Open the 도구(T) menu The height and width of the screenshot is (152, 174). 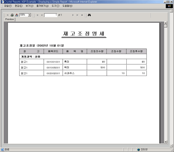point(56,6)
